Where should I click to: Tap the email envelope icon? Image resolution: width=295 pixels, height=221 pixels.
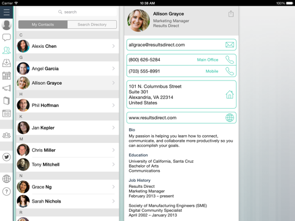coord(230,45)
